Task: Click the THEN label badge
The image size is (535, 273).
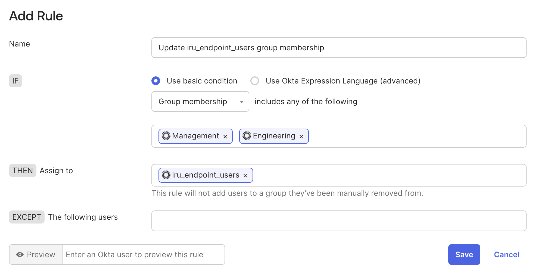Action: click(x=23, y=170)
